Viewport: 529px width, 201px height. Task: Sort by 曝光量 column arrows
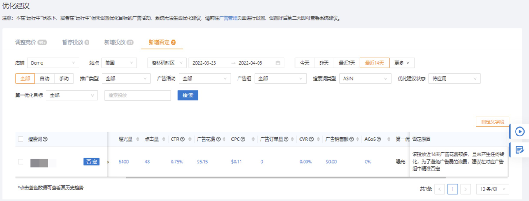[x=138, y=139]
